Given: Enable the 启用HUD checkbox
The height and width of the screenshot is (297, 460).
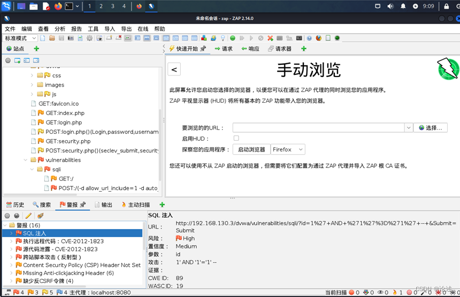Looking at the screenshot, I should [236, 138].
